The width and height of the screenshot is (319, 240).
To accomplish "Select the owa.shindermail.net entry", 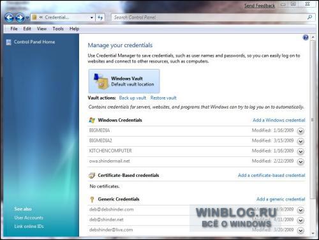I will pos(110,161).
